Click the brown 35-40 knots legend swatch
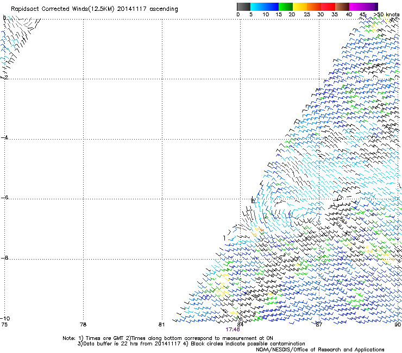 coord(342,7)
